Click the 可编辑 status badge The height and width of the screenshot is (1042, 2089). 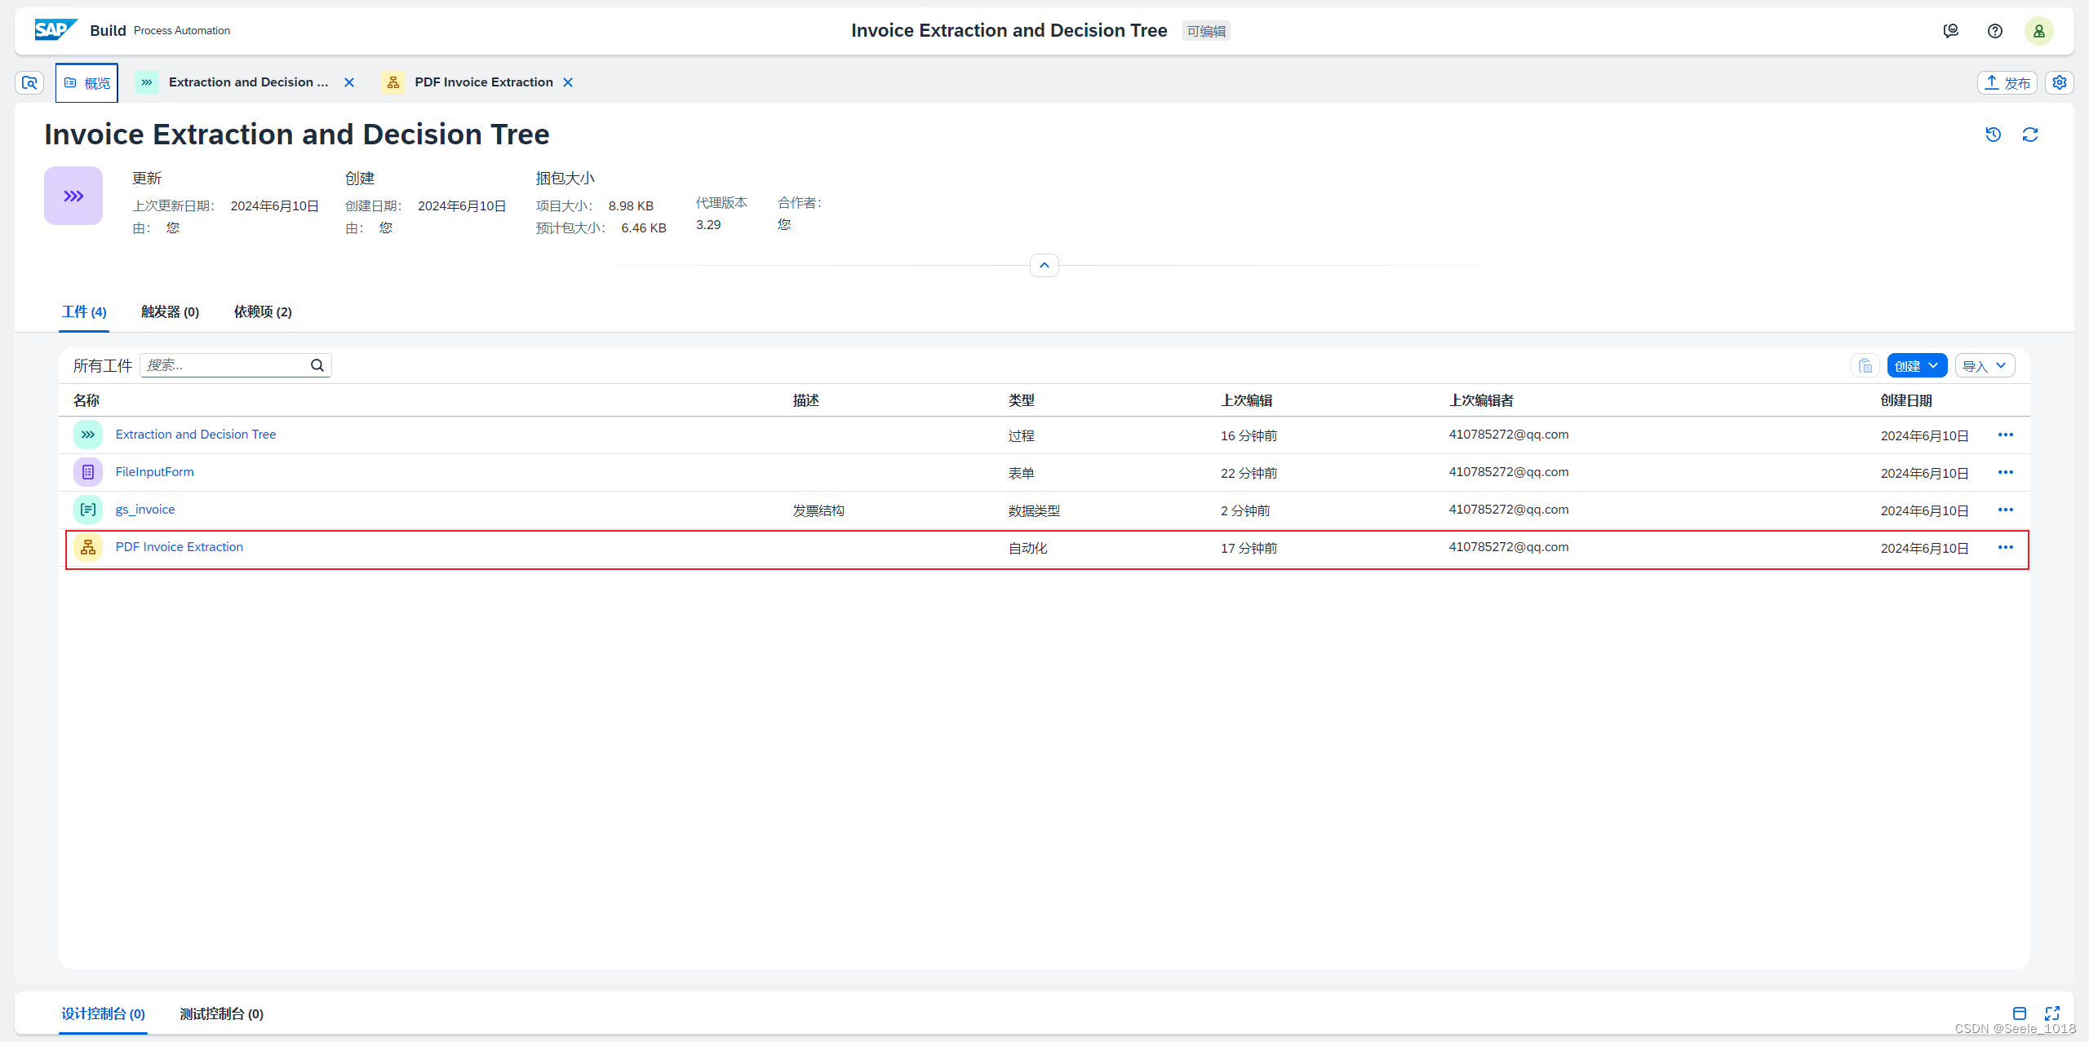tap(1206, 31)
